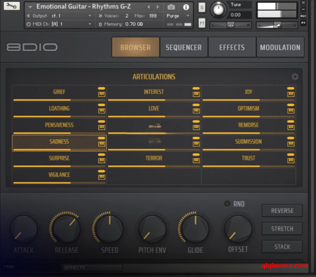Click the camera snapshot icon

coord(171,7)
